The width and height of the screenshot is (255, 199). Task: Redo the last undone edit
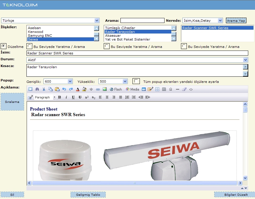71,89
